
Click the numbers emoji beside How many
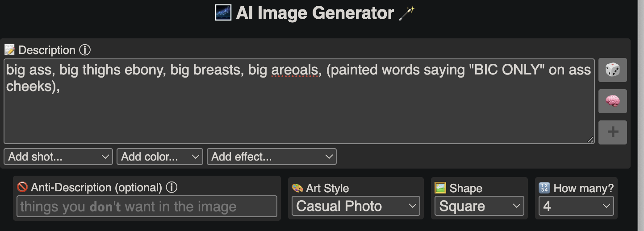(x=545, y=188)
